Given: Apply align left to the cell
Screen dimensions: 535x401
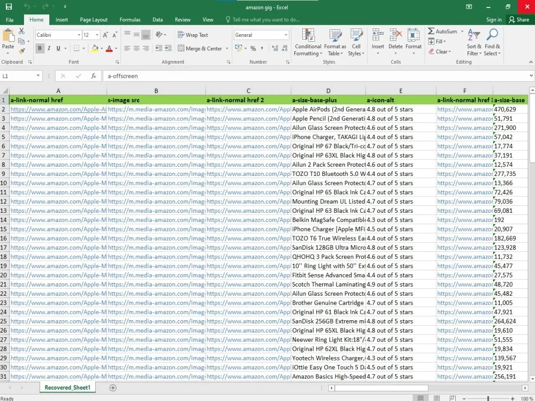Looking at the screenshot, I should [127, 49].
